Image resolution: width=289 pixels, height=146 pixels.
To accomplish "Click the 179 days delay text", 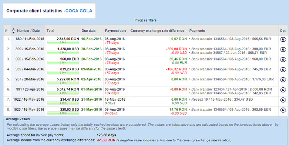I will point(112,43).
